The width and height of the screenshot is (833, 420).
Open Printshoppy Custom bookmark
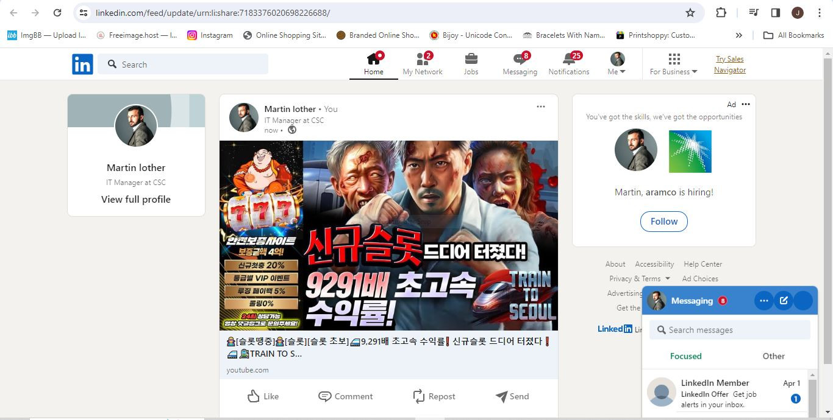coord(656,35)
